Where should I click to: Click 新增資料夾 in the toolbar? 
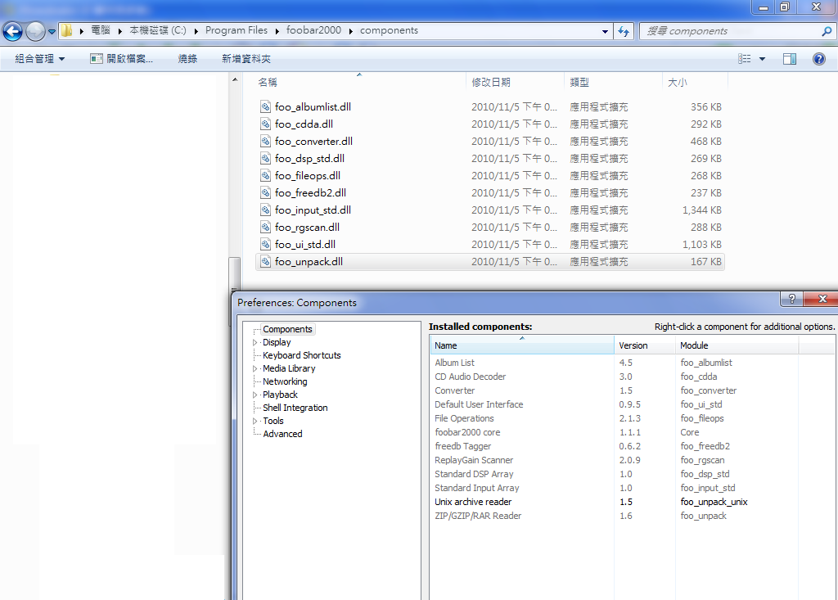coord(246,59)
